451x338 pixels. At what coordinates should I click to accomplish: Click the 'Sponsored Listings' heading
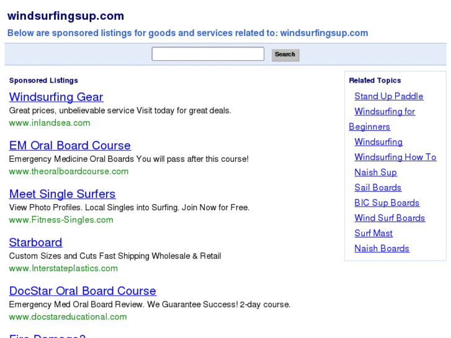(x=43, y=80)
